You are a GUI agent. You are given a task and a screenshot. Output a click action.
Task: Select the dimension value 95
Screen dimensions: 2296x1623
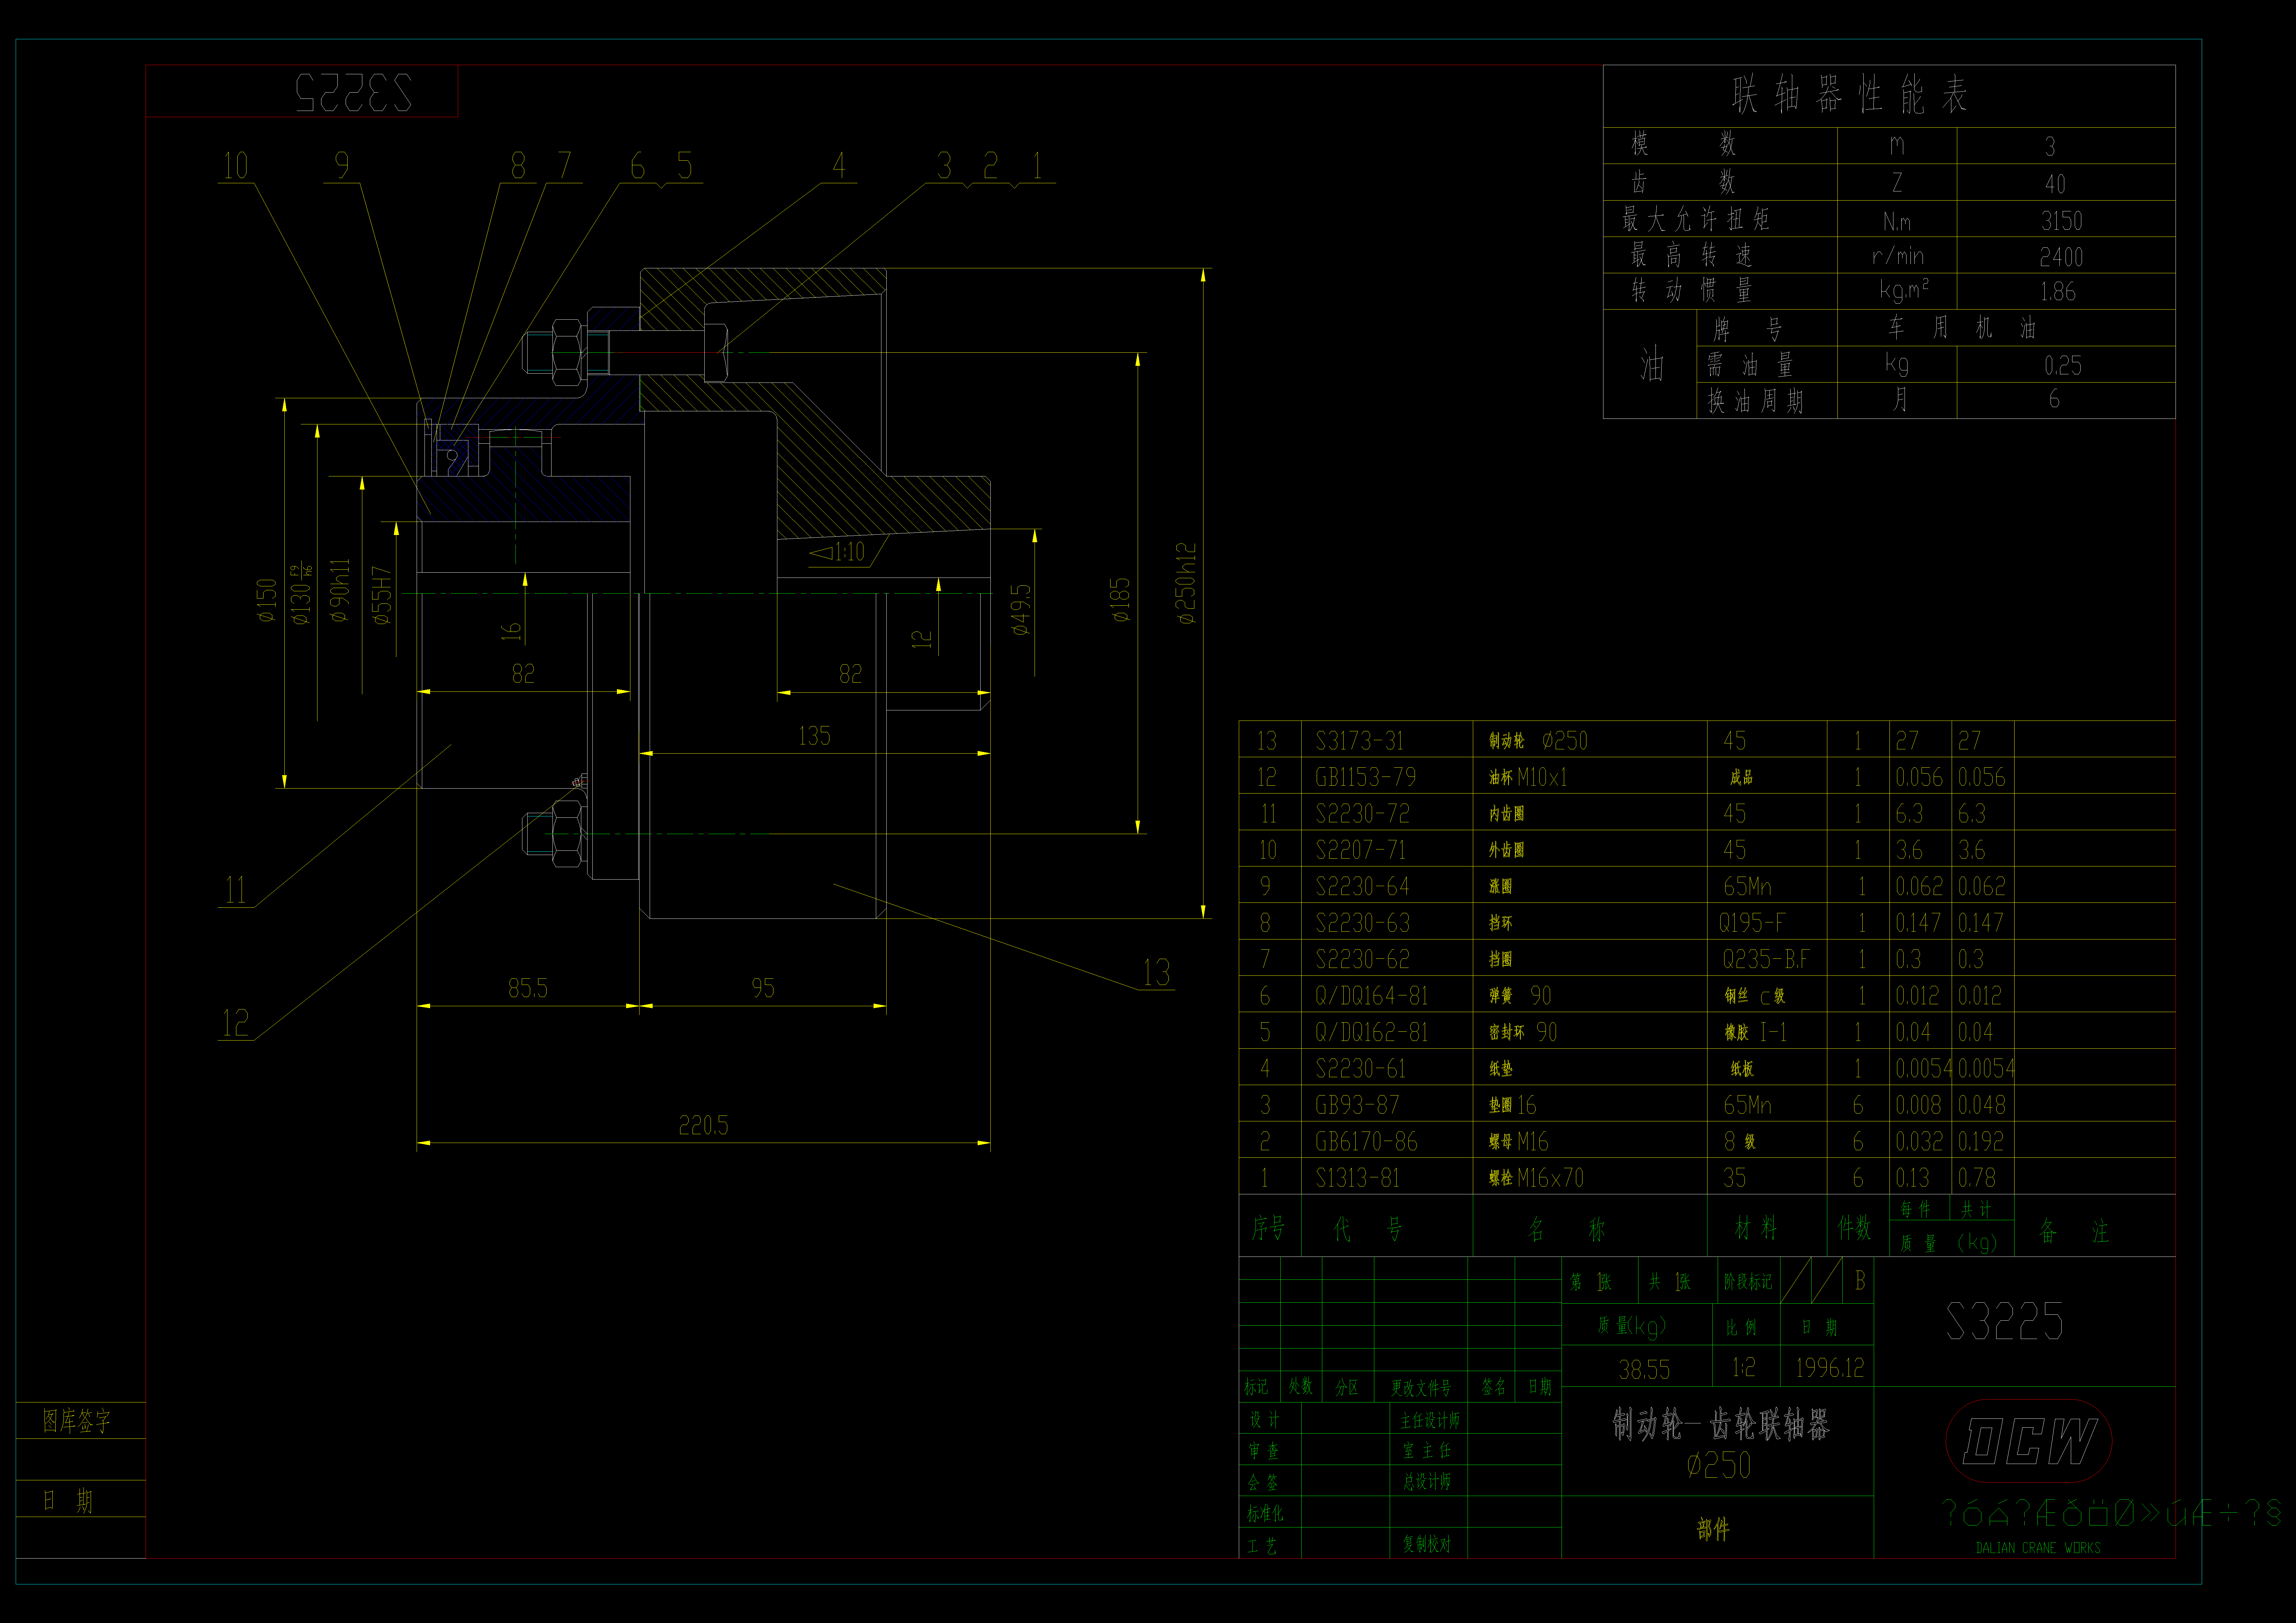[763, 988]
